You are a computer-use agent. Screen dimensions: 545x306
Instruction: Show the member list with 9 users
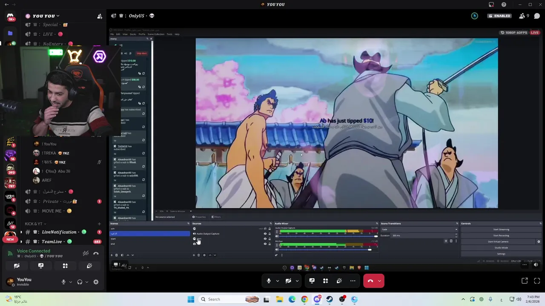coord(524,16)
